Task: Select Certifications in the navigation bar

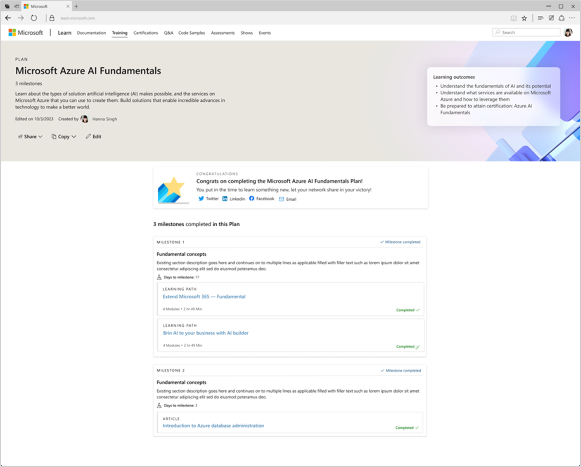Action: pyautogui.click(x=145, y=33)
